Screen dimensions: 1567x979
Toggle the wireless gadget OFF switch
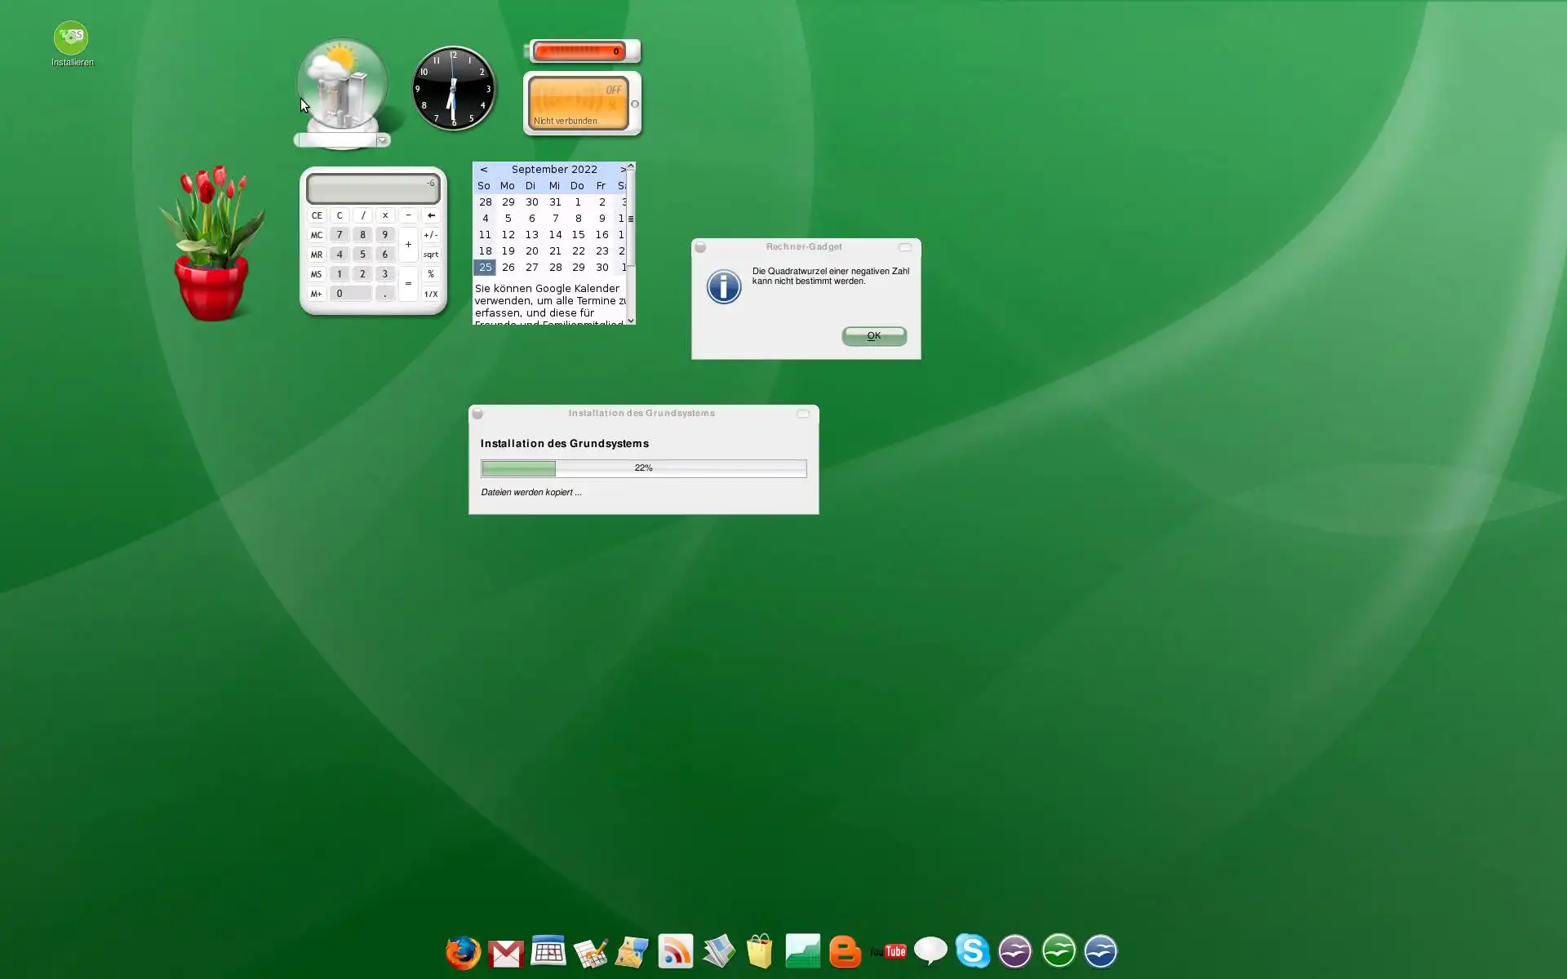click(x=613, y=91)
